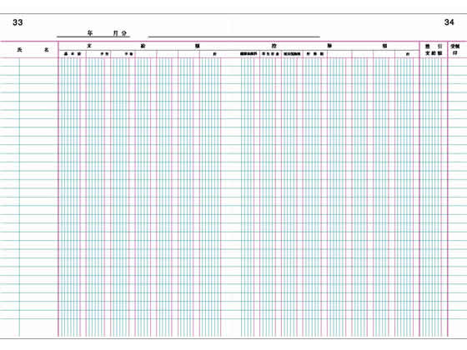Select the 所得税 sub-column header

(315, 54)
